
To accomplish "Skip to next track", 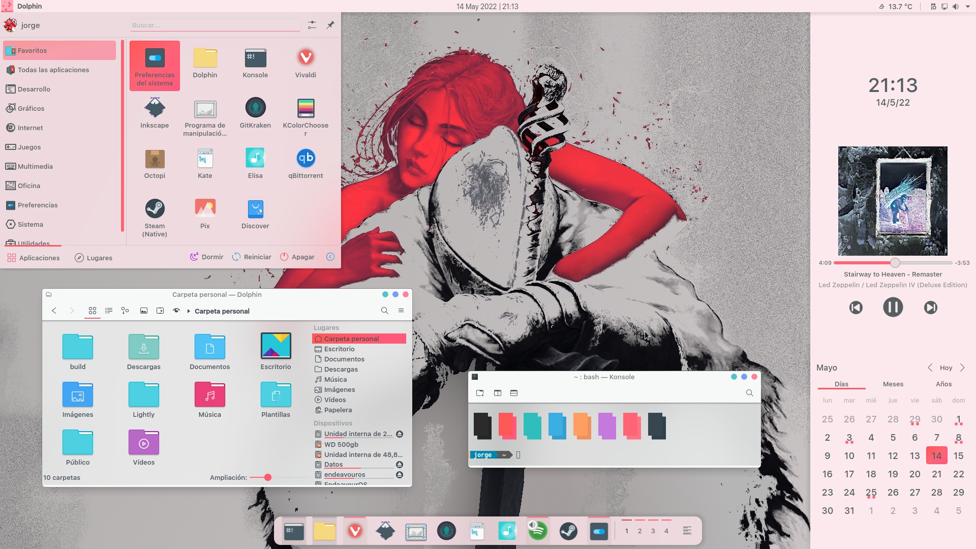I will (x=930, y=308).
